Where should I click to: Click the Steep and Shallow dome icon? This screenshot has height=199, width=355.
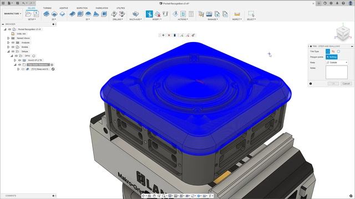click(88, 14)
